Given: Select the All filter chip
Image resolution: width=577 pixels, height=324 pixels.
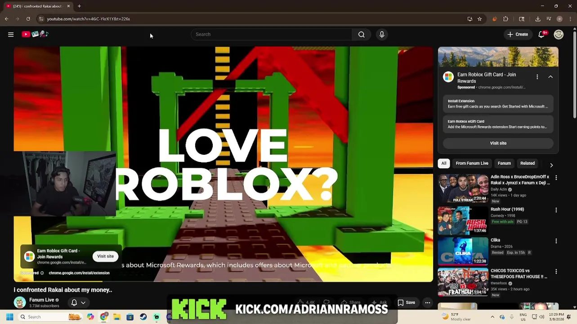Looking at the screenshot, I should pos(443,163).
